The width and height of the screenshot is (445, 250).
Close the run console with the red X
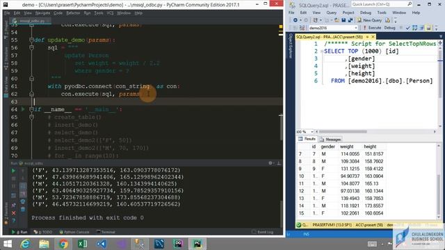(x=13, y=213)
